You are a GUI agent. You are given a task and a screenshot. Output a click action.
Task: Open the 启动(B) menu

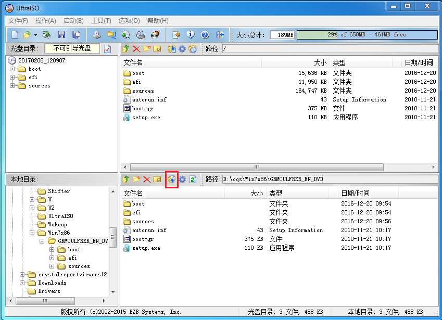point(73,21)
